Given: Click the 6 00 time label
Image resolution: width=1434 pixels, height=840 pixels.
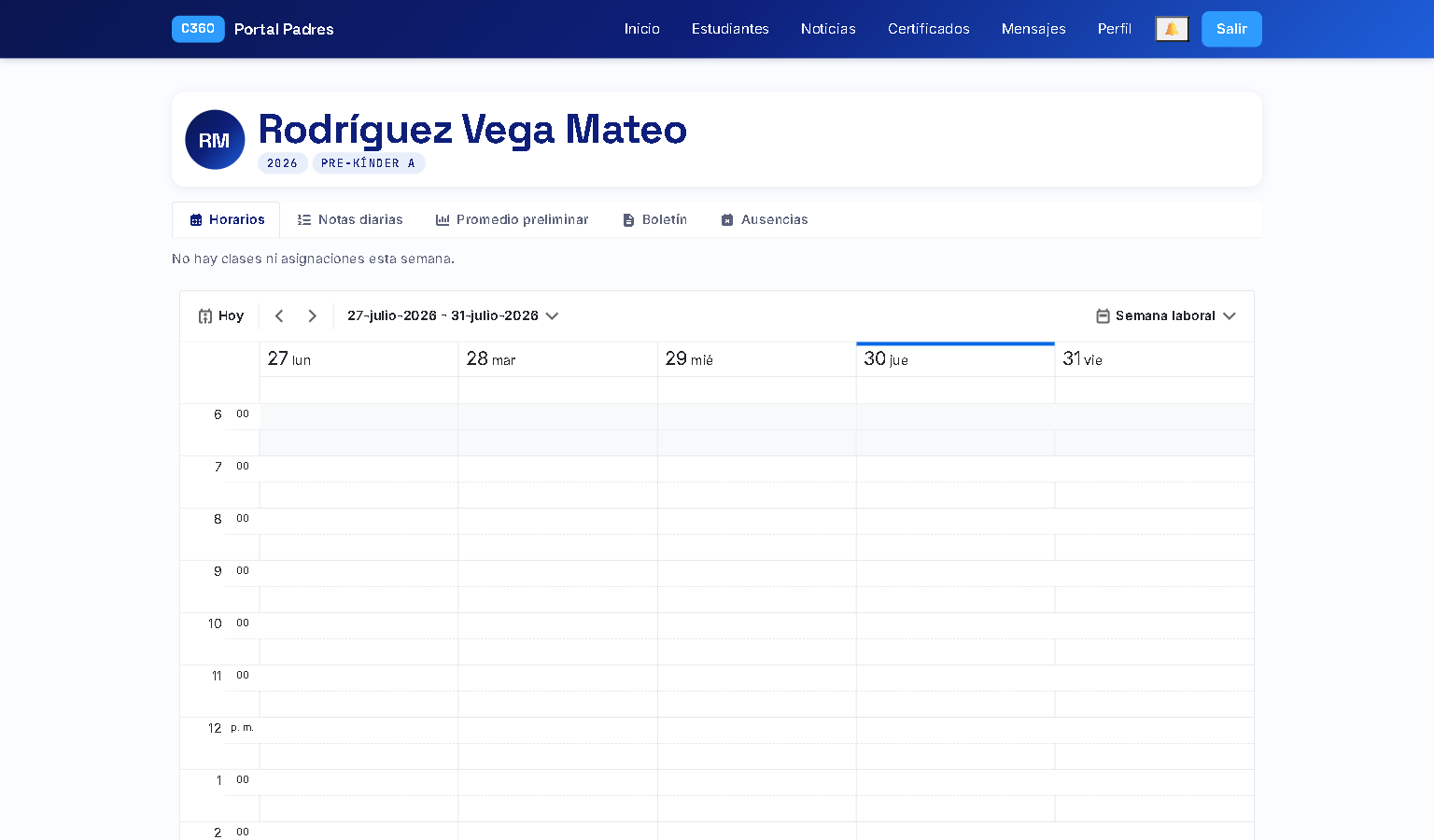Looking at the screenshot, I should click(231, 414).
